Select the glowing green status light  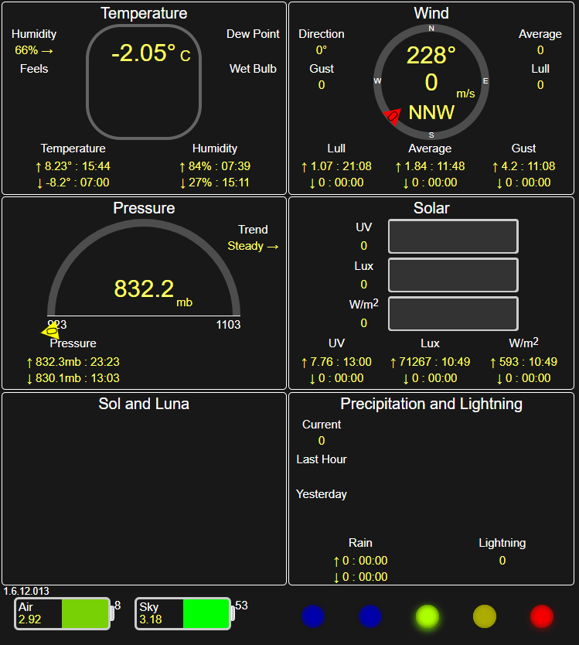(x=427, y=616)
